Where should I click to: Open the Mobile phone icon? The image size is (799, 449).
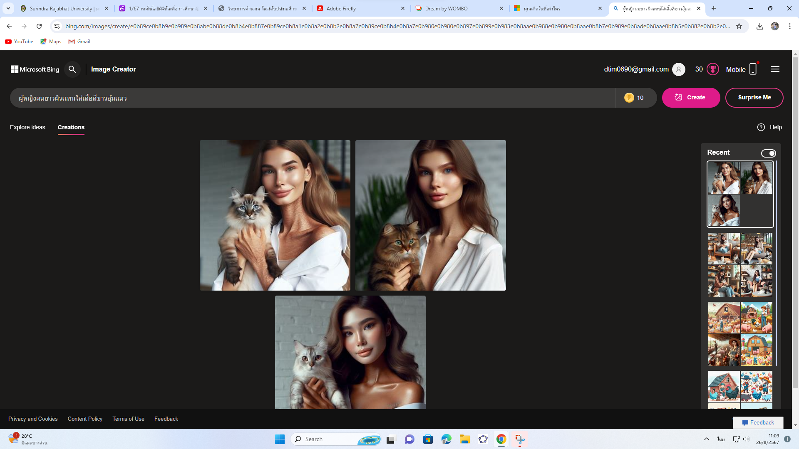coord(753,69)
